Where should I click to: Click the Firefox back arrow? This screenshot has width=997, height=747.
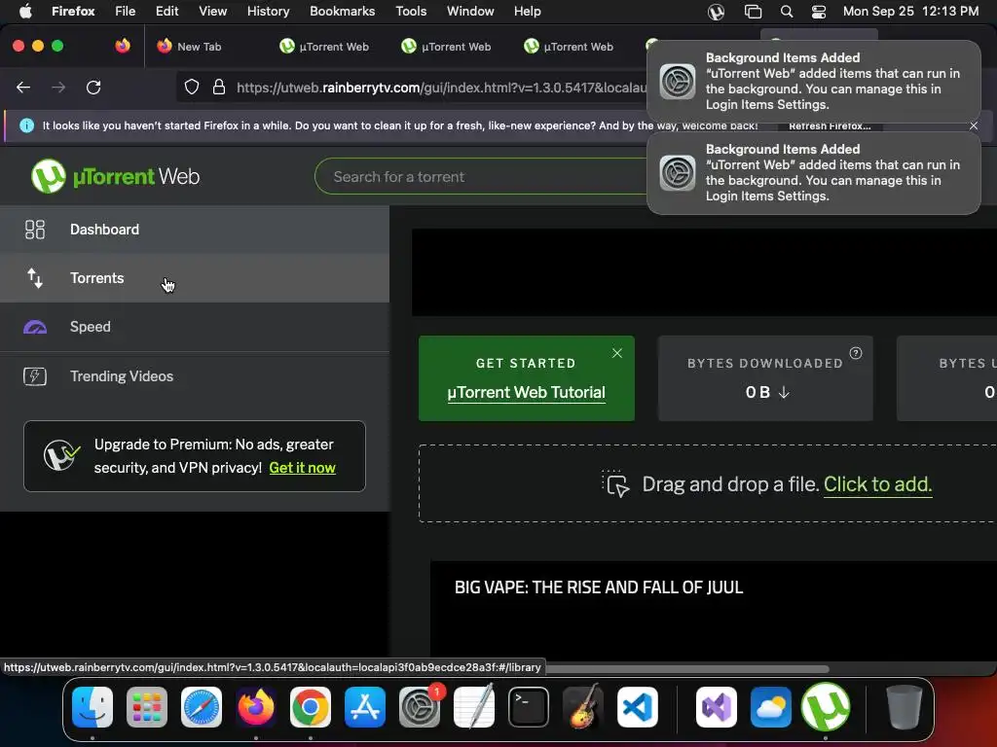[x=23, y=87]
